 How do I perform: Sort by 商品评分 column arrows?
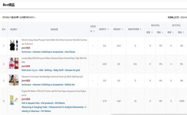click(108, 29)
